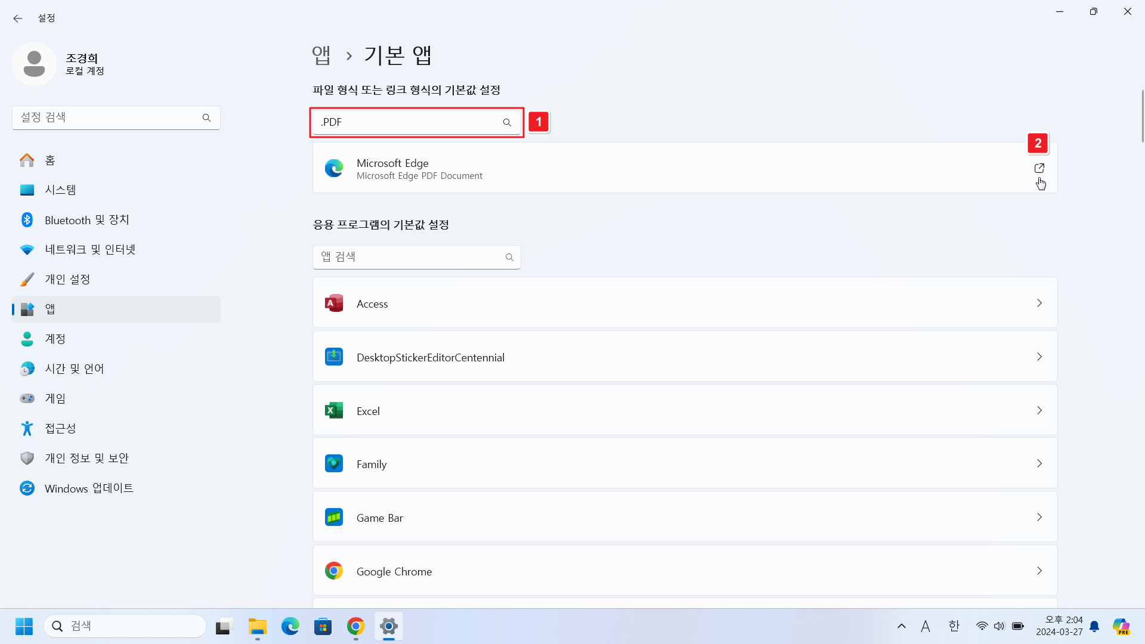Click the 앱 검색 input field

tap(417, 257)
